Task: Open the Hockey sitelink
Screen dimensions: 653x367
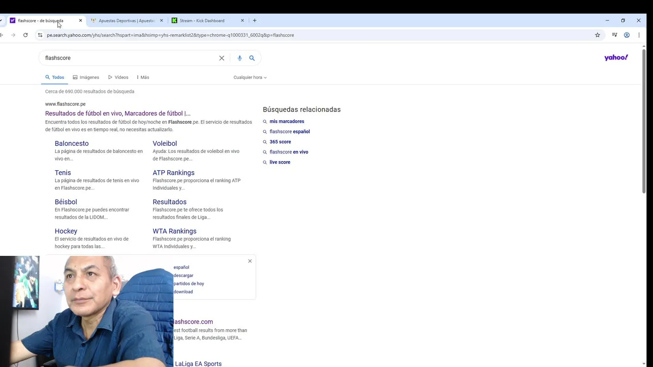Action: (x=66, y=231)
